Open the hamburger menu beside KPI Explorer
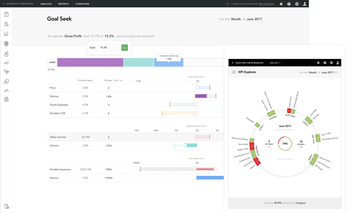The height and width of the screenshot is (213, 361). [234, 72]
